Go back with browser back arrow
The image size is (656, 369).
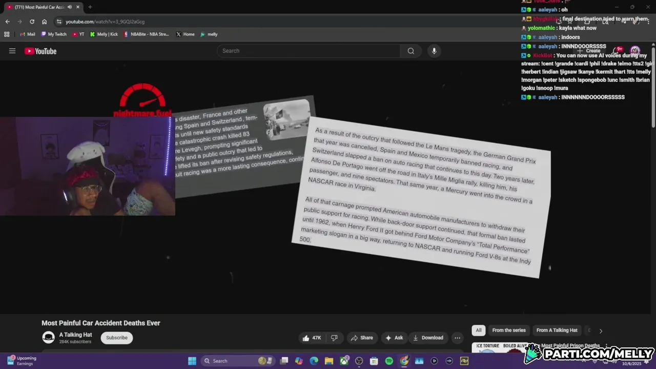[7, 22]
